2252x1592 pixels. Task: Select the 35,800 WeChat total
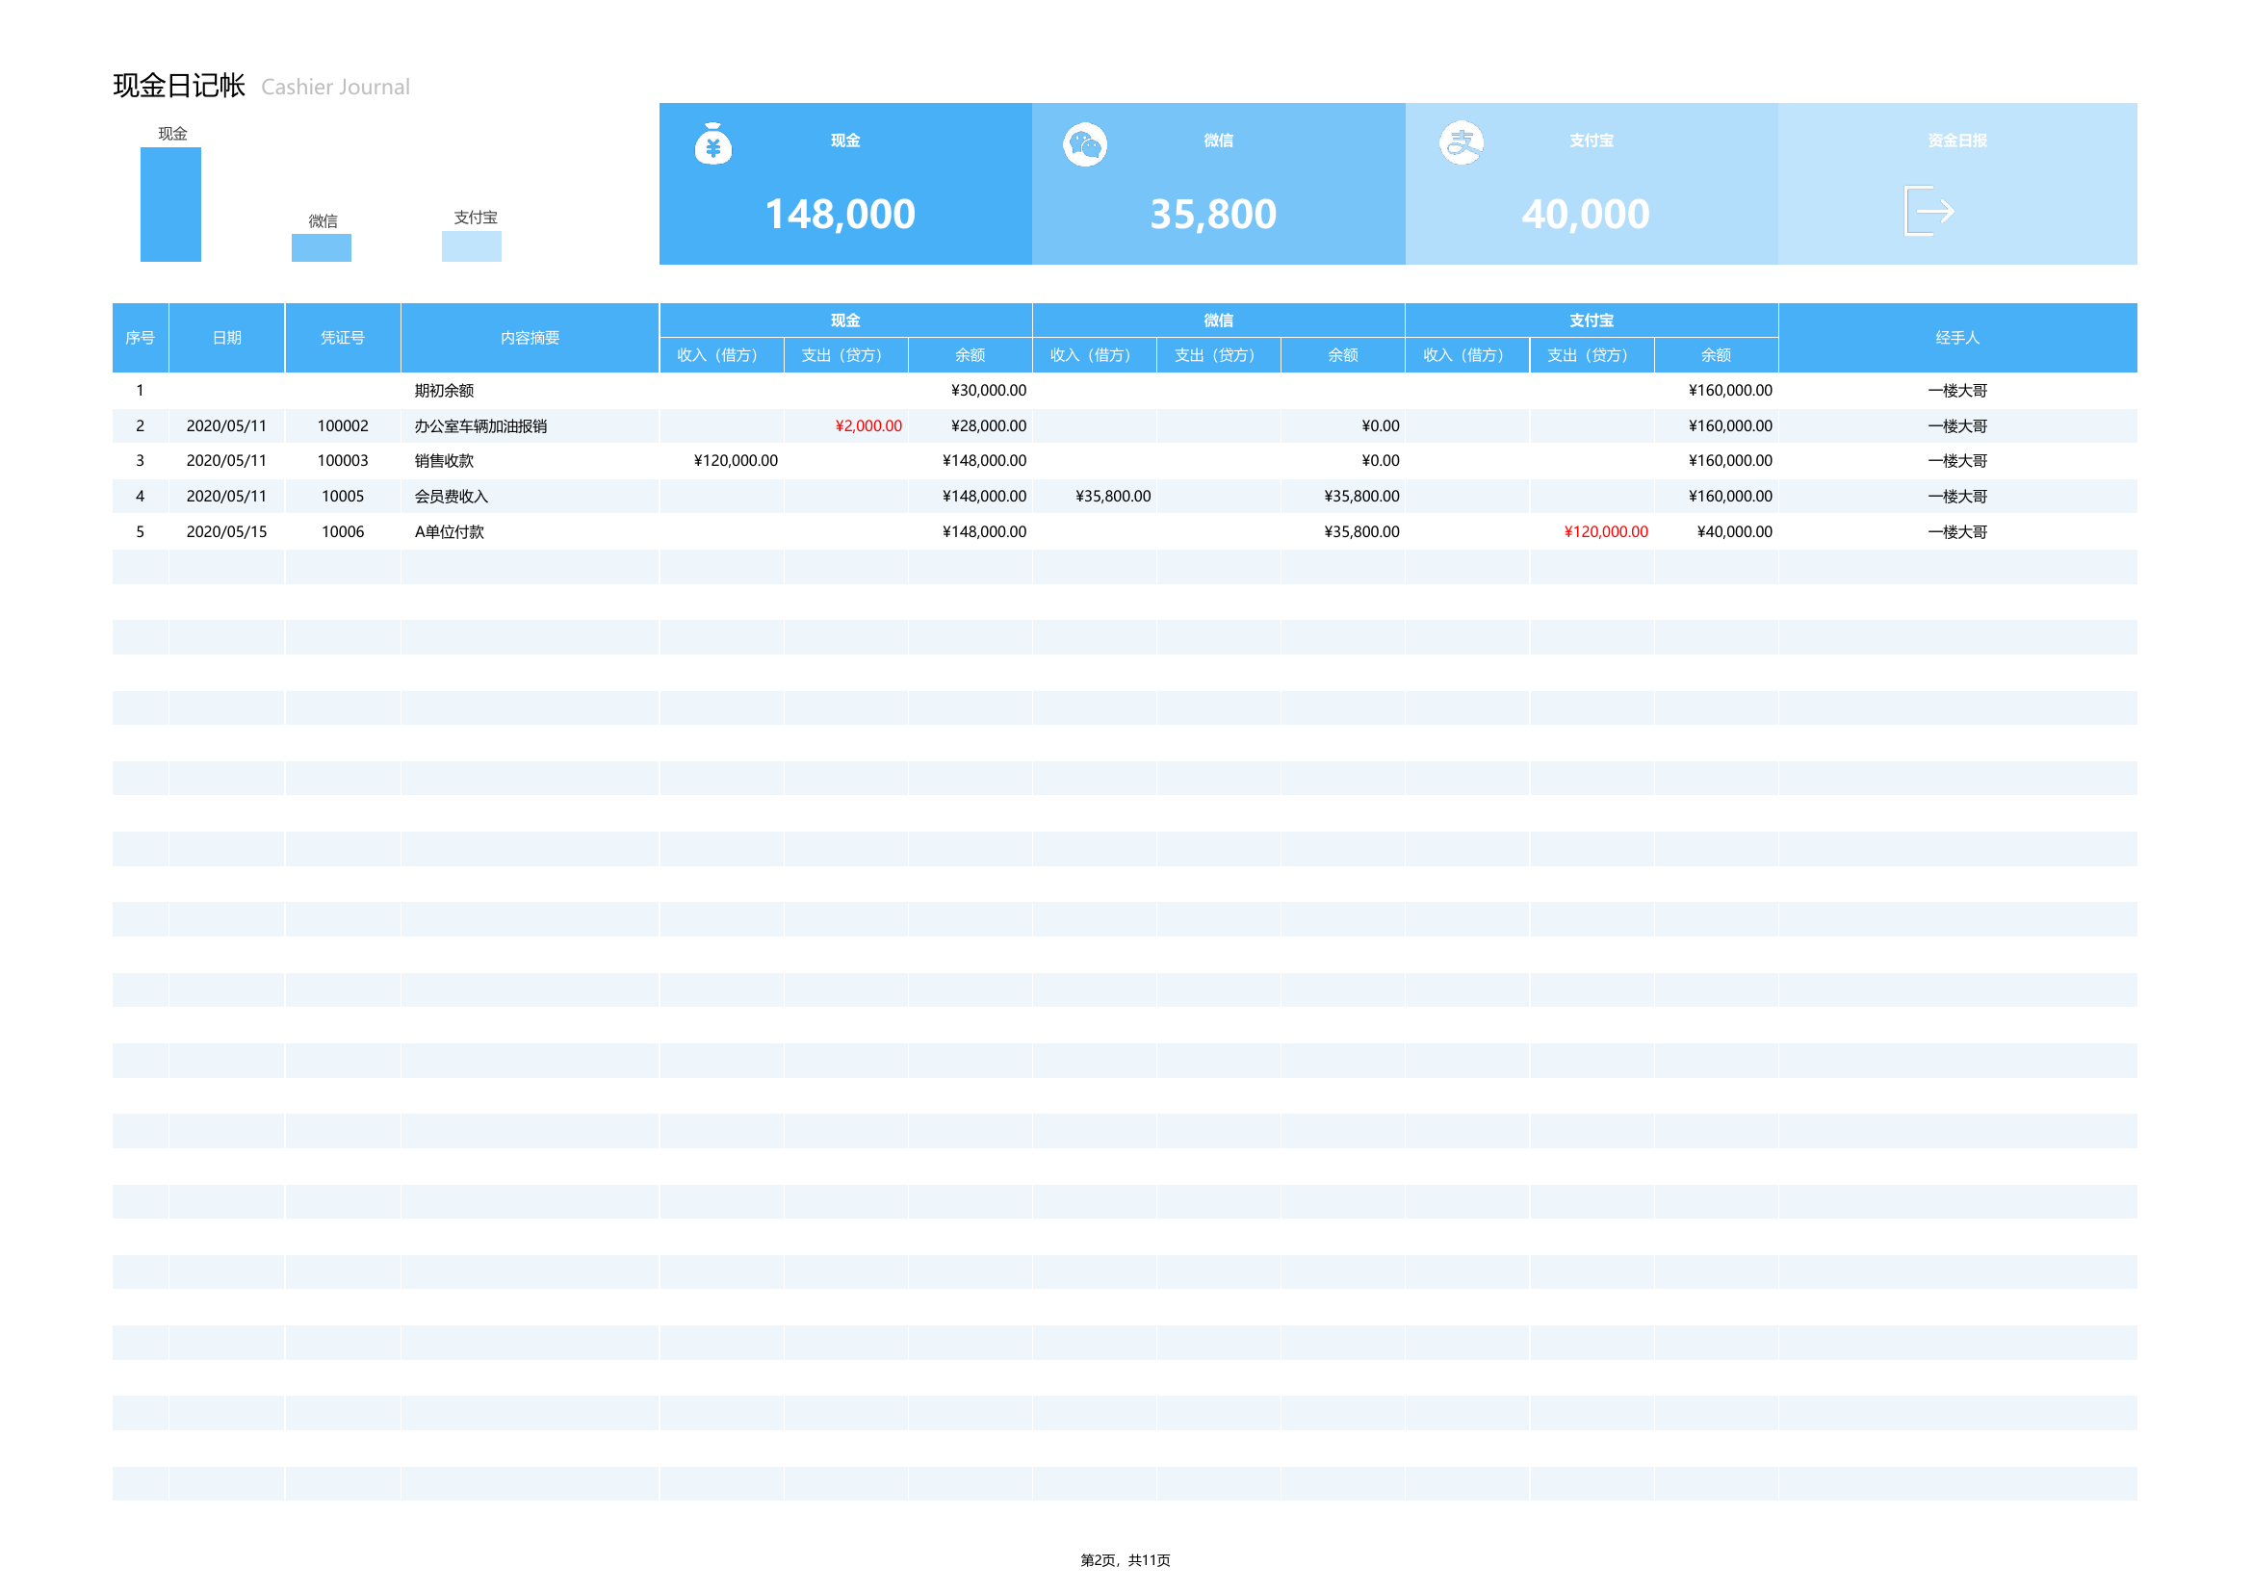click(1213, 214)
